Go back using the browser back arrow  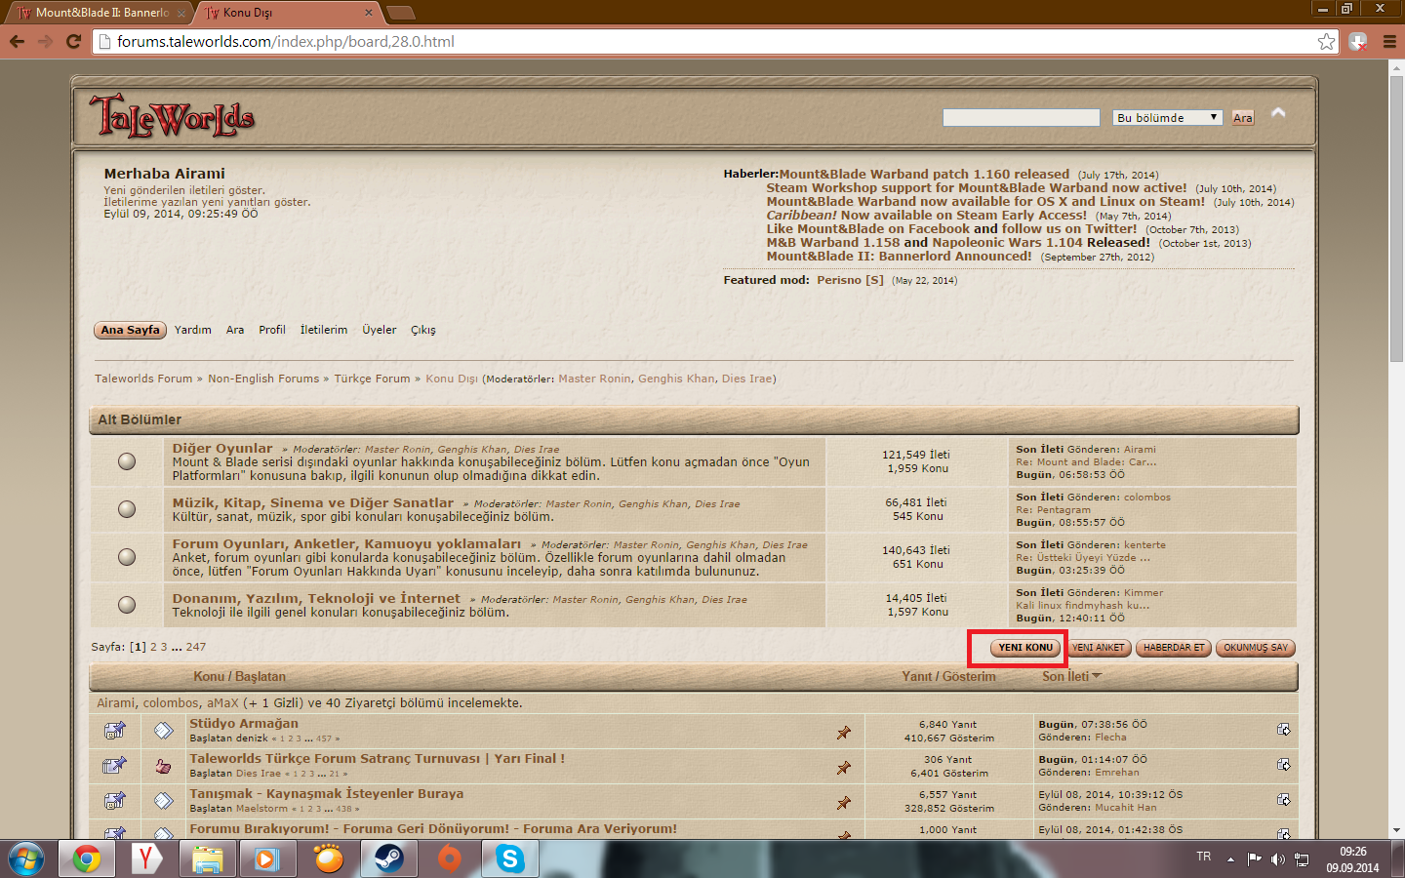[x=17, y=41]
